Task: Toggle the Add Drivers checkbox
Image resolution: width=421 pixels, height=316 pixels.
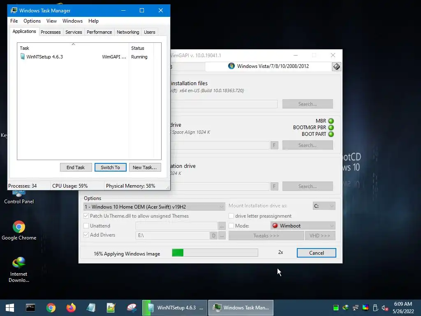Action: point(86,235)
